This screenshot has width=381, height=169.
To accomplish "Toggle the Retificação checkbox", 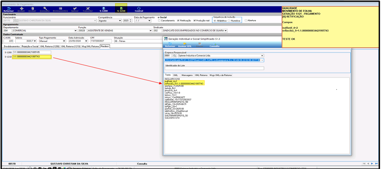I will tap(179, 20).
